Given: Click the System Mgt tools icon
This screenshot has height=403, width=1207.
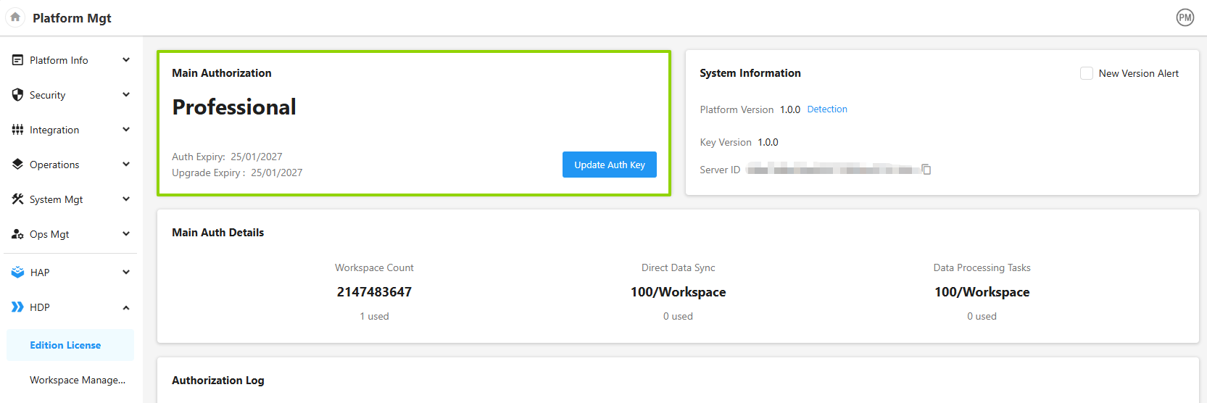Looking at the screenshot, I should point(17,199).
